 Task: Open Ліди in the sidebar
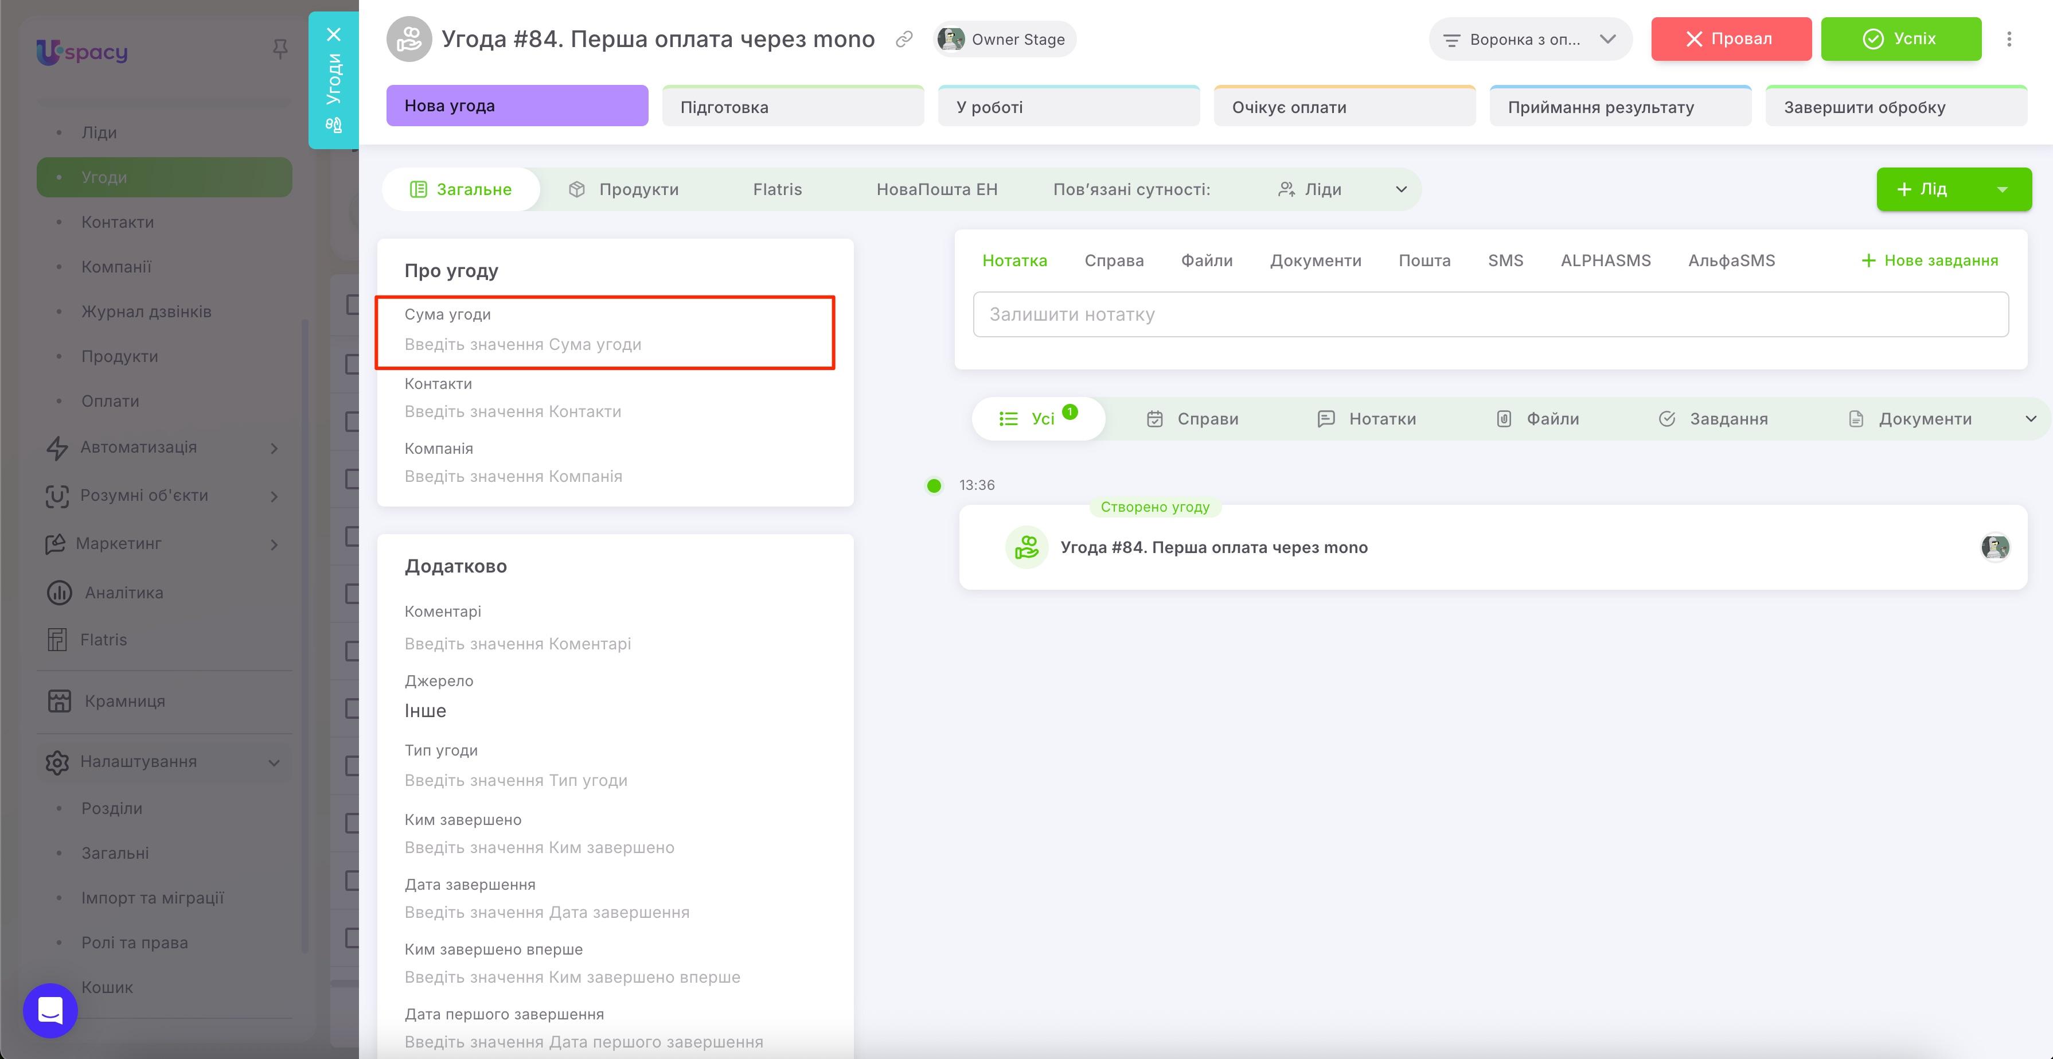pos(99,133)
